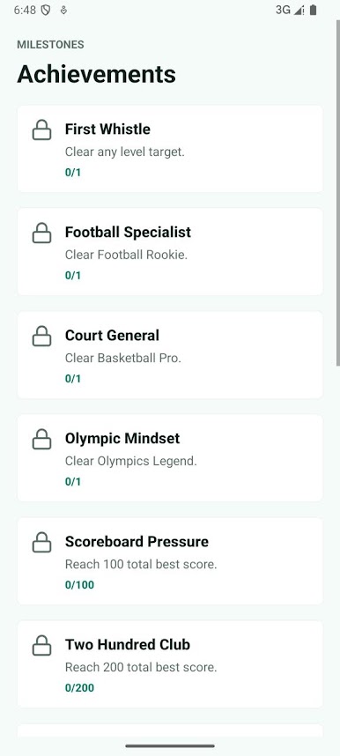Tap the Football Specialist lock icon

41,233
